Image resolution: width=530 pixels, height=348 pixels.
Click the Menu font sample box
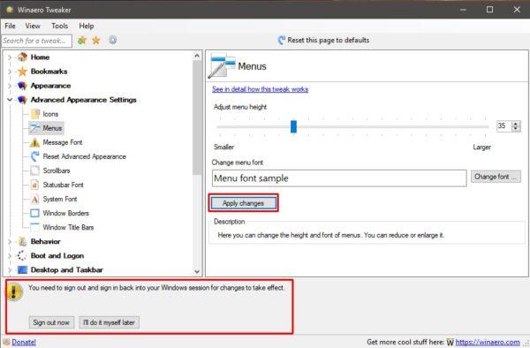[339, 178]
